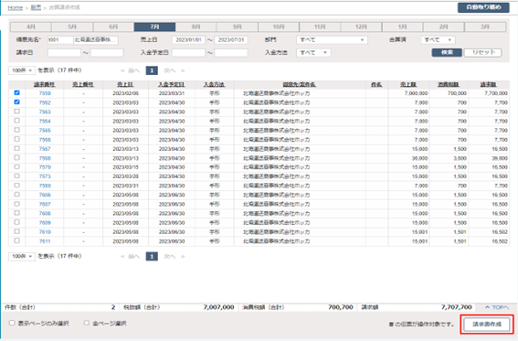Jump to the 1月 tab
The height and width of the screenshot is (341, 518).
pos(402,27)
